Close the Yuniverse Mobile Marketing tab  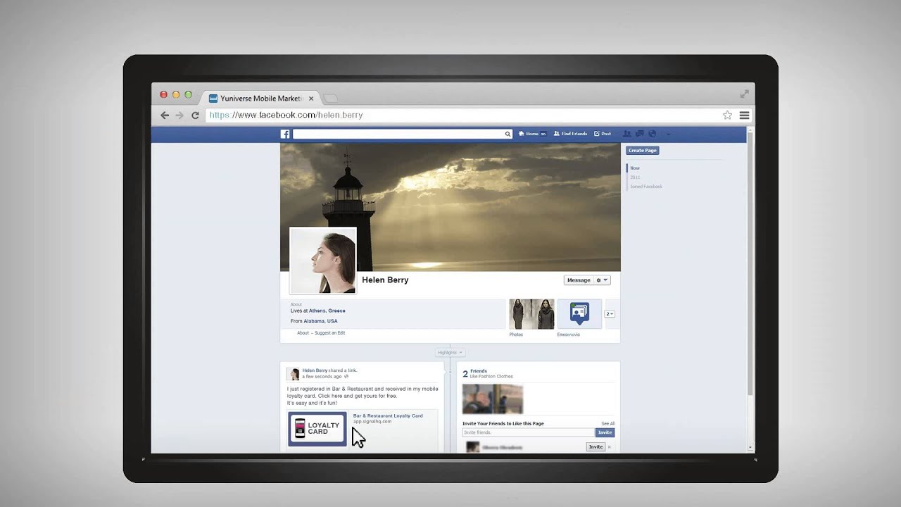(311, 99)
